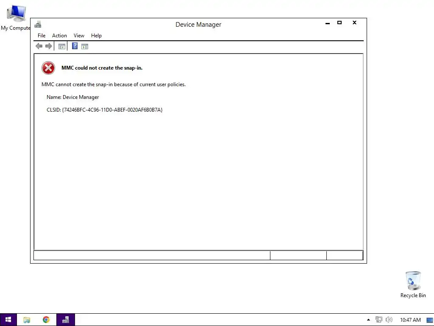Viewport: 434px width, 326px height.
Task: Minimize the Device Manager window
Action: (x=328, y=23)
